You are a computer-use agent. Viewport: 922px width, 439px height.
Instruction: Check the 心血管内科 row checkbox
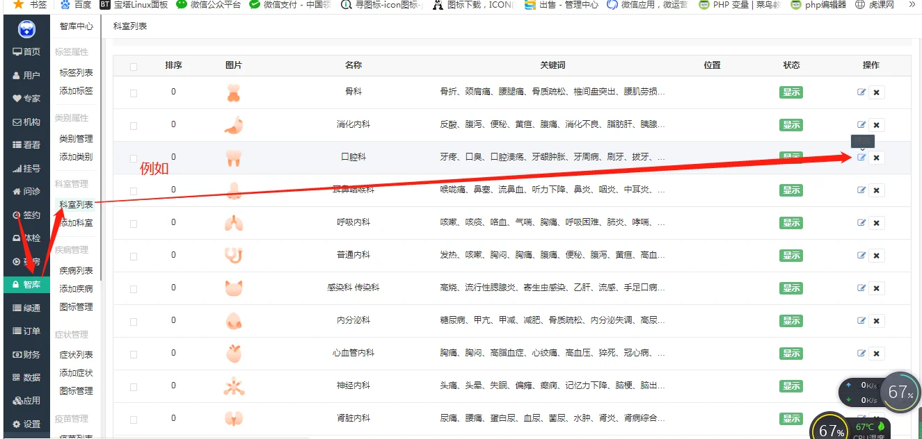[x=134, y=354]
